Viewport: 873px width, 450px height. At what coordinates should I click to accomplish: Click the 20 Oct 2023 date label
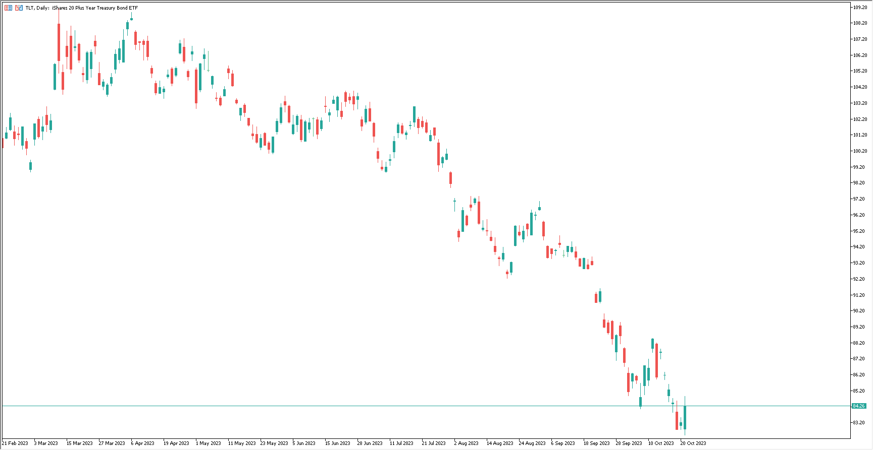[693, 443]
